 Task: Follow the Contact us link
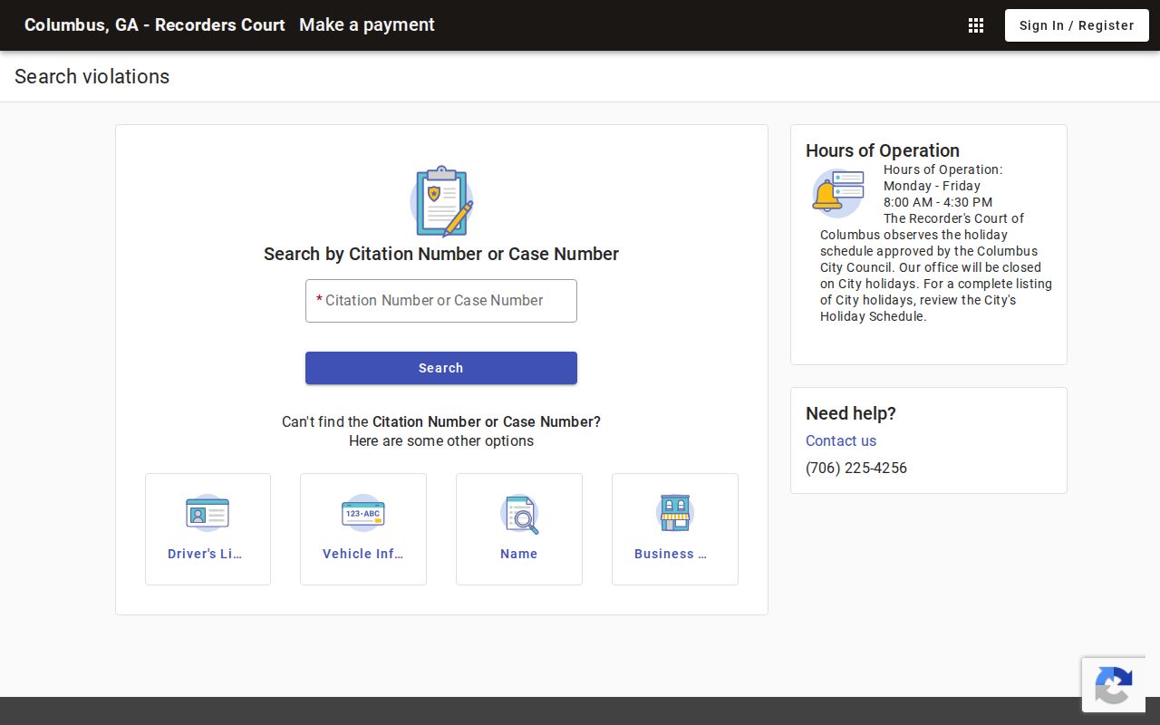[x=841, y=440]
